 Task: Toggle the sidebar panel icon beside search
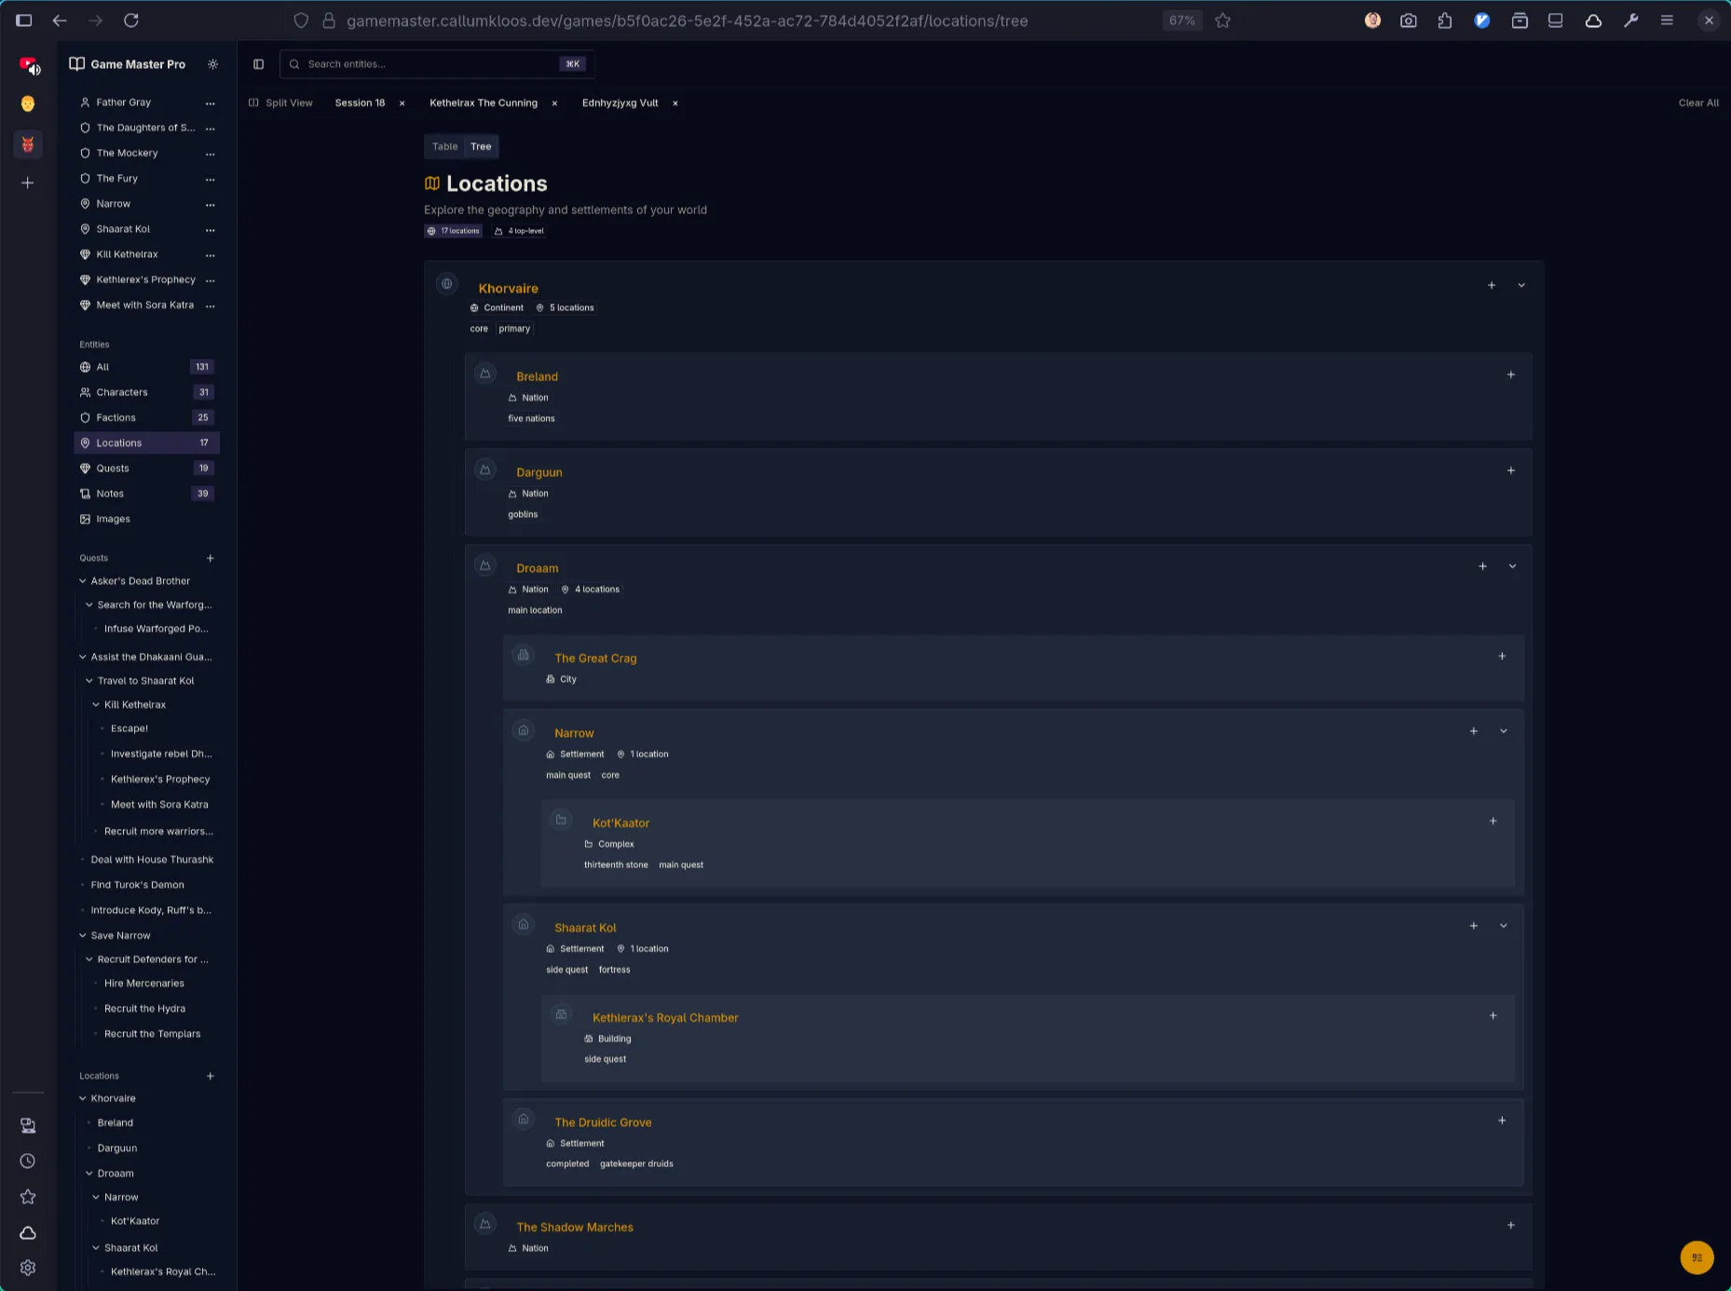click(258, 64)
